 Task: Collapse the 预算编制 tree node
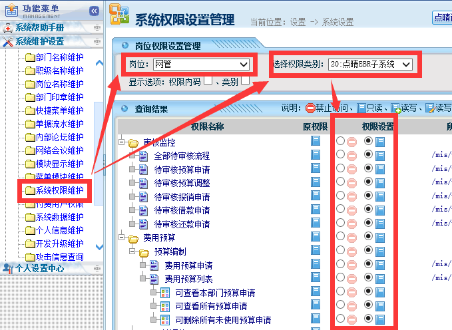[x=133, y=251]
